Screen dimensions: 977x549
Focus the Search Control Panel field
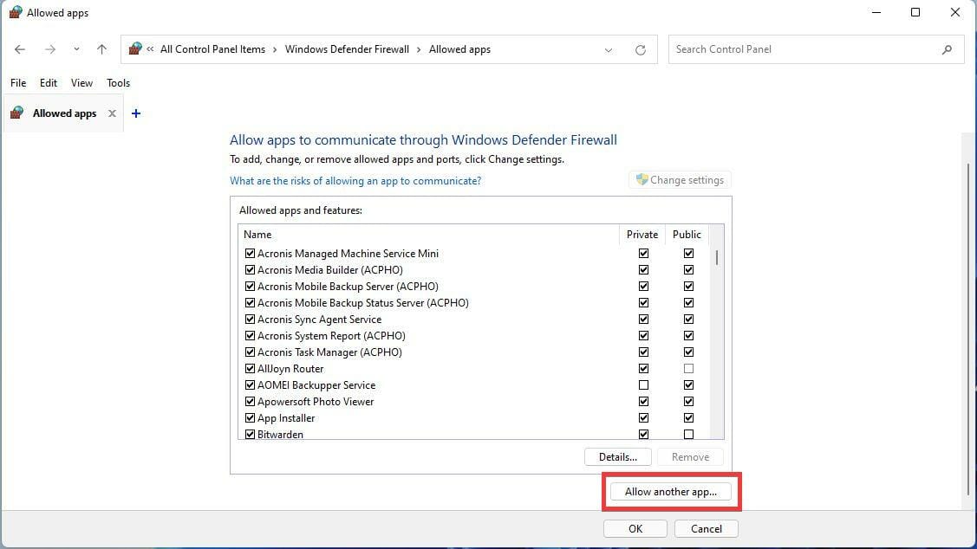817,49
